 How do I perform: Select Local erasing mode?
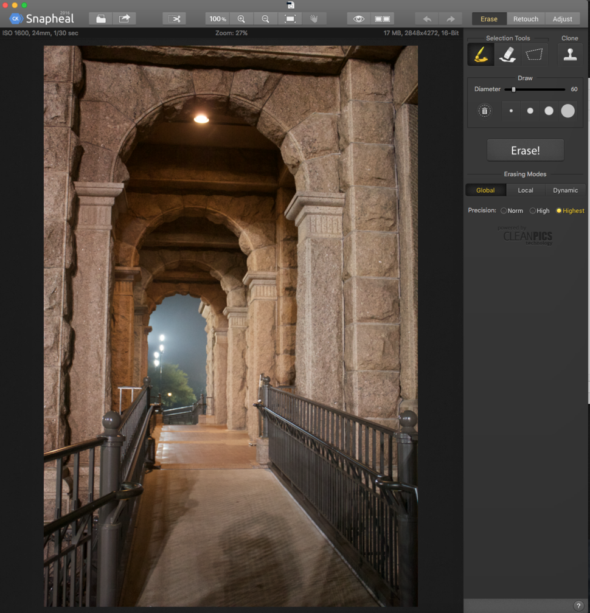click(525, 190)
